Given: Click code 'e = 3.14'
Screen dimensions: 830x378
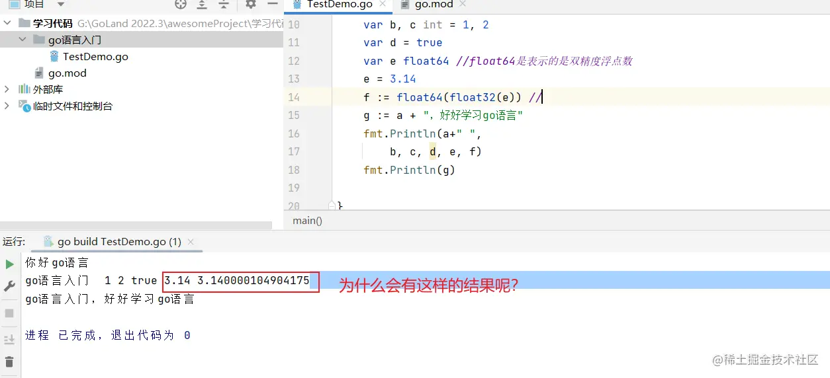Looking at the screenshot, I should (x=389, y=79).
